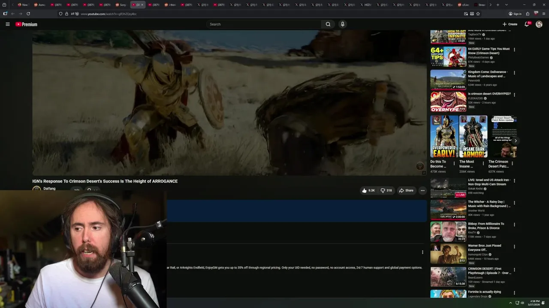Screen dimensions: 549x308
Task: Open the browser Sign in button
Action: (x=515, y=14)
